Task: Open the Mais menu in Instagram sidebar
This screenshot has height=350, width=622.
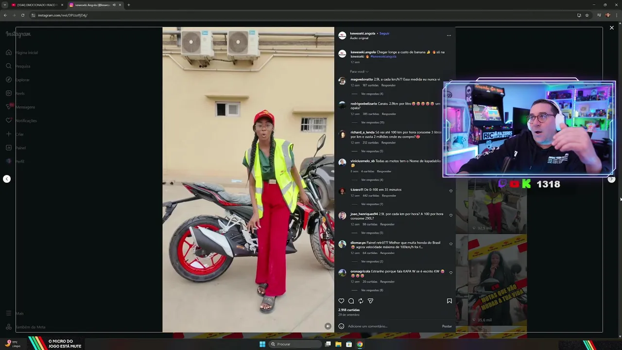Action: pyautogui.click(x=15, y=314)
